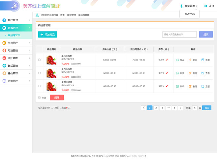Image resolution: width=217 pixels, height=159 pixels.
Task: Select the 商品库管理 submenu item
Action: pos(16,35)
